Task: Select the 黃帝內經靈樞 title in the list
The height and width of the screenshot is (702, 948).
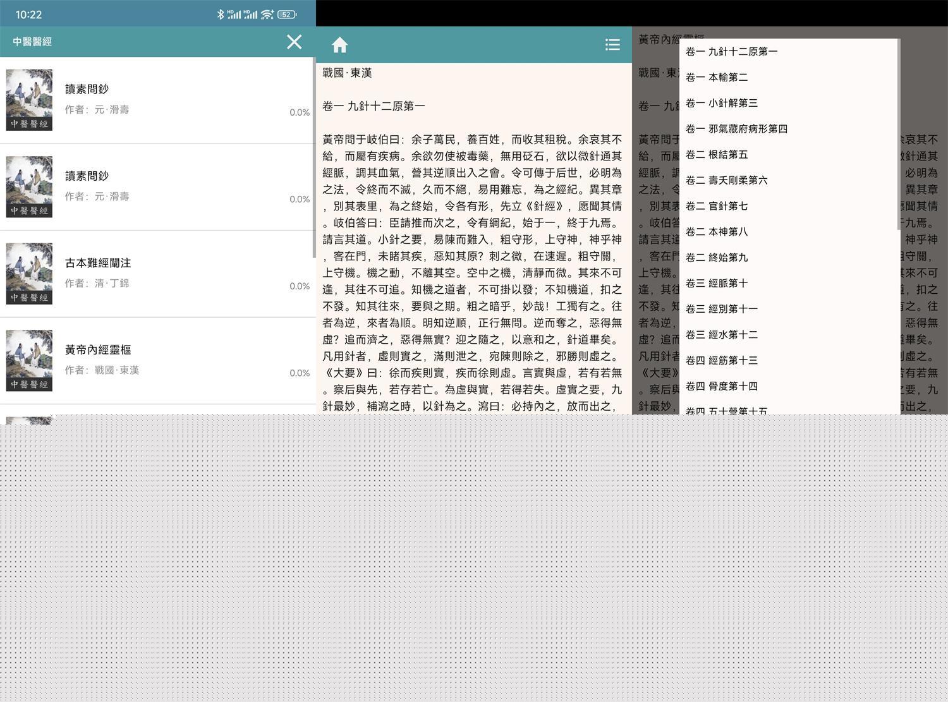Action: [x=98, y=349]
